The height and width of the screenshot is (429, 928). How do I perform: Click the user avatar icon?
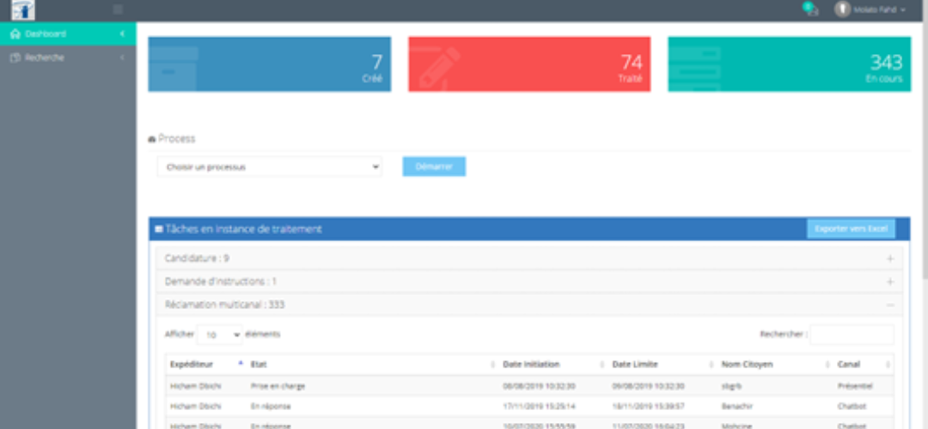[x=842, y=9]
